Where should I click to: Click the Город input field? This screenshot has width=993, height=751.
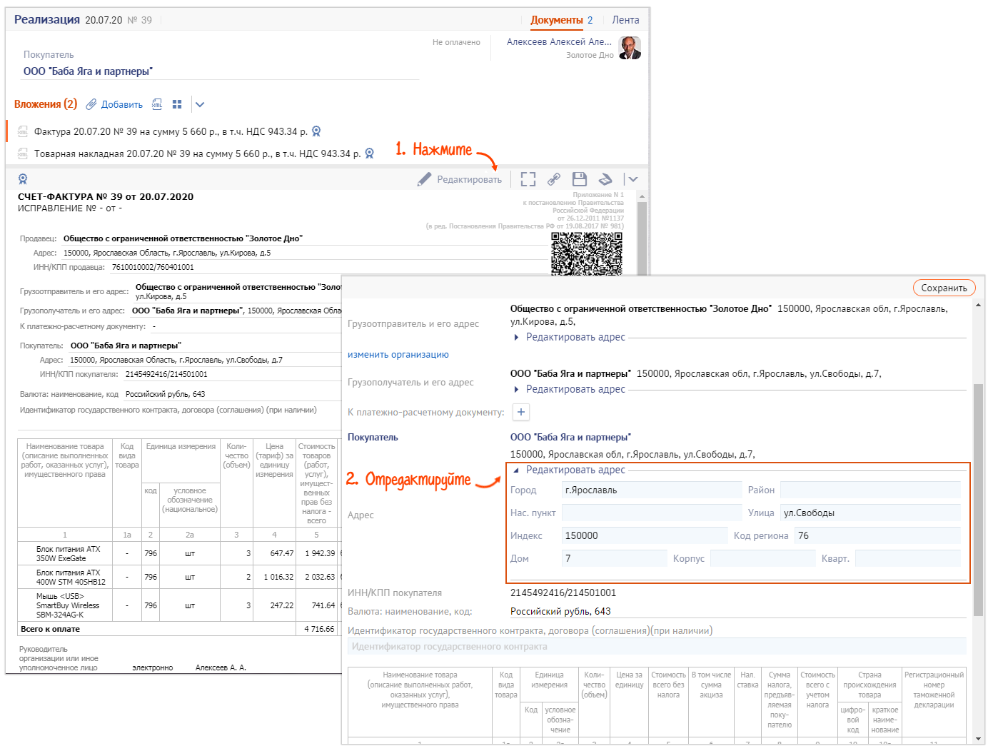(651, 490)
